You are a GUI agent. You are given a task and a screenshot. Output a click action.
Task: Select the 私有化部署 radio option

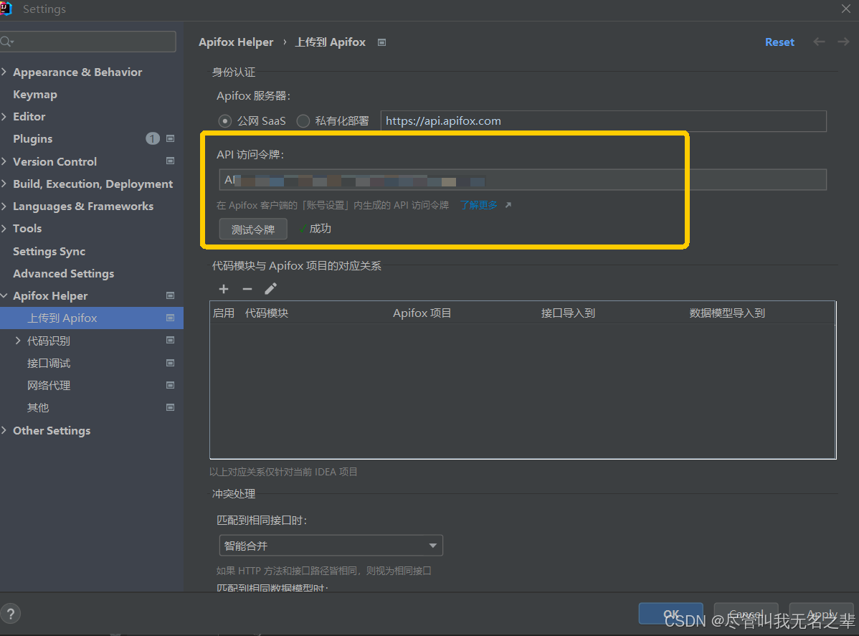pyautogui.click(x=303, y=121)
